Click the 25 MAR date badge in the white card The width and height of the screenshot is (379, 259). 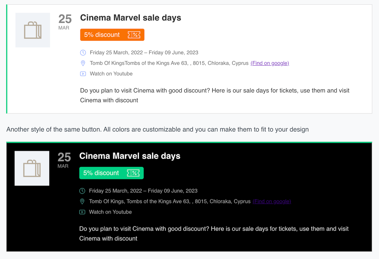click(65, 22)
